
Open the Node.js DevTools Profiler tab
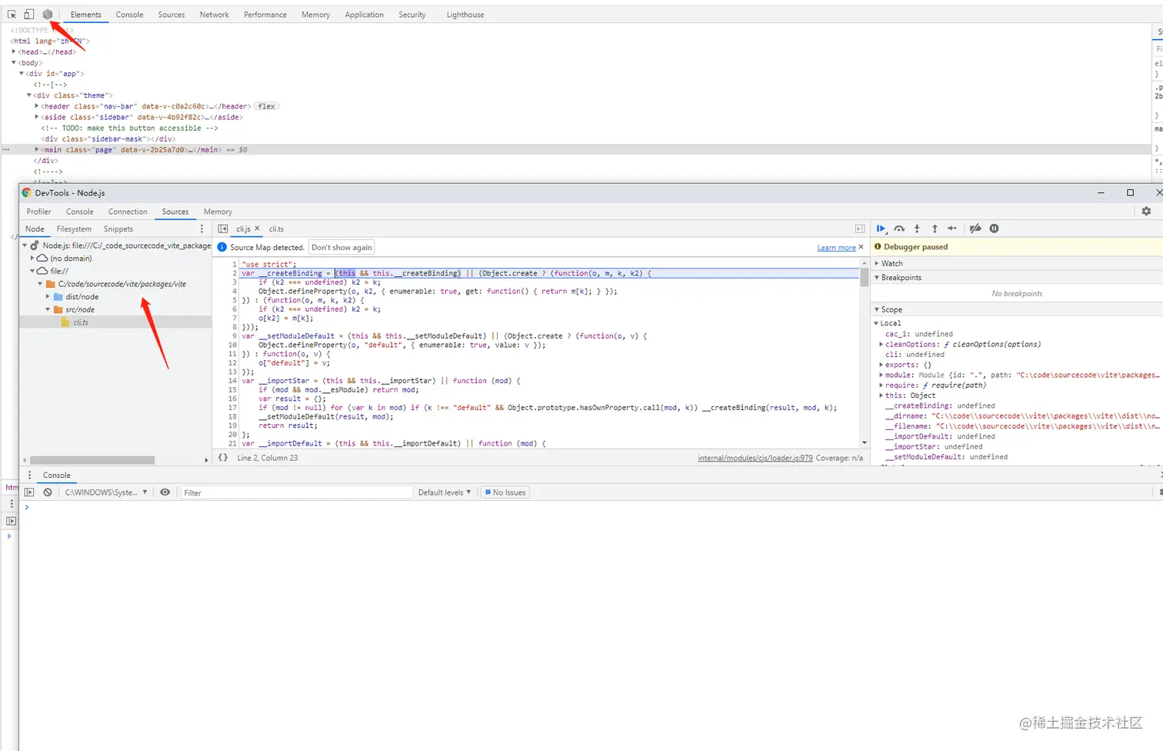[x=38, y=212]
